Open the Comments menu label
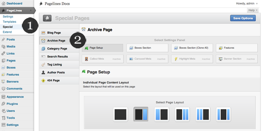 14,89
